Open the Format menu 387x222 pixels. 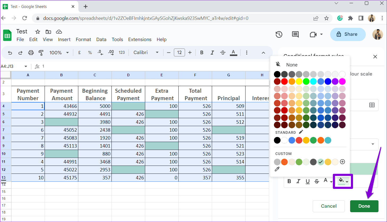(83, 39)
